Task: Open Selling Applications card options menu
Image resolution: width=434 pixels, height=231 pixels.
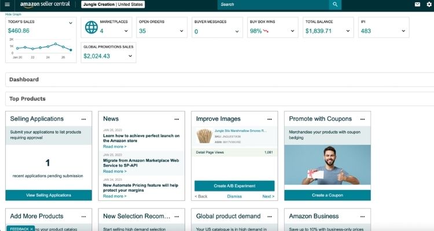Action: [83, 119]
